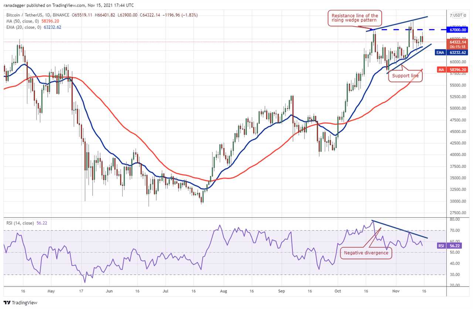This screenshot has width=473, height=309.
Task: Select RSI (14, close) indicator legend
Action: pyautogui.click(x=20, y=223)
